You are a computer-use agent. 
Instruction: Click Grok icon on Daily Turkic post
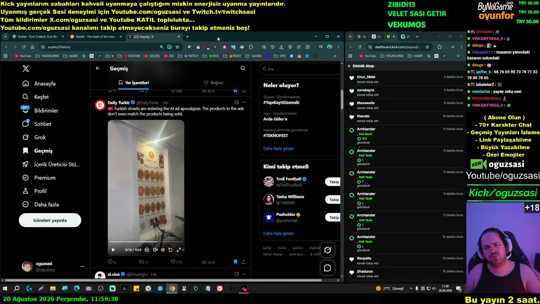pos(236,103)
